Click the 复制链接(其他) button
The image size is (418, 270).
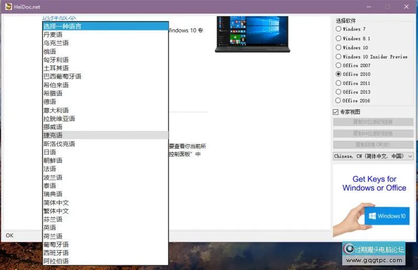click(373, 144)
